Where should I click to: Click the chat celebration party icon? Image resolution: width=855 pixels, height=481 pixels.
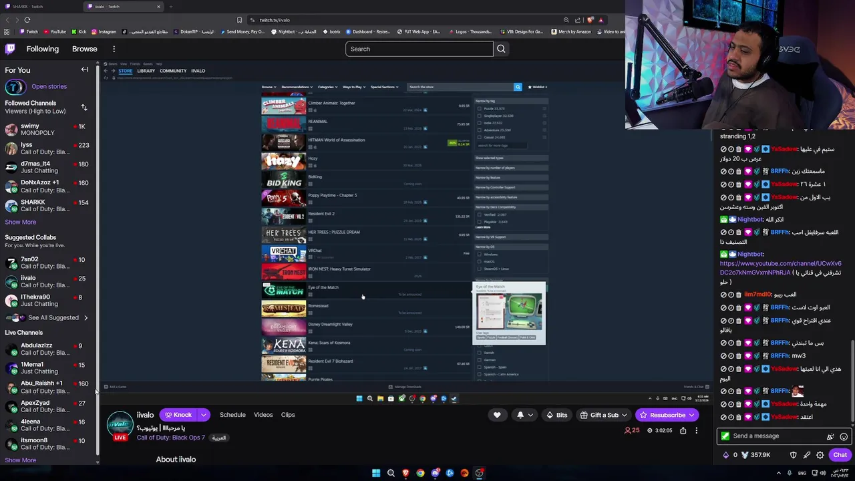pyautogui.click(x=830, y=436)
